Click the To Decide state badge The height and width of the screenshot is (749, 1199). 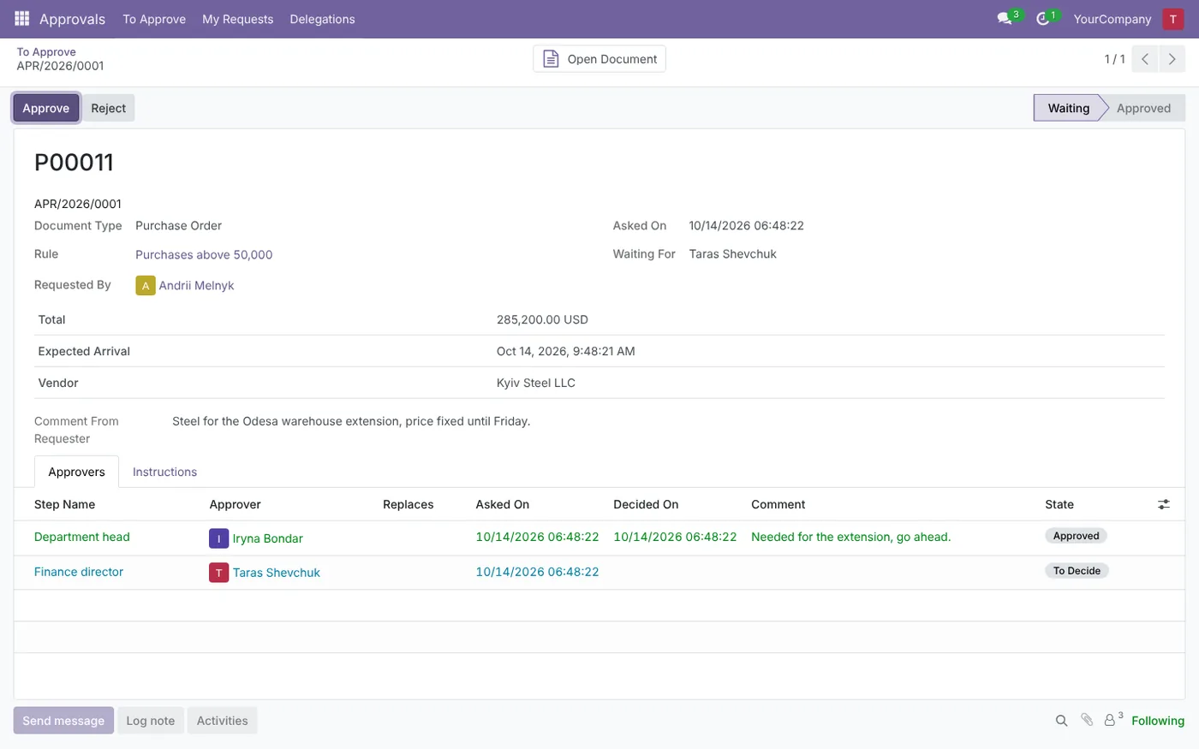[x=1077, y=571]
